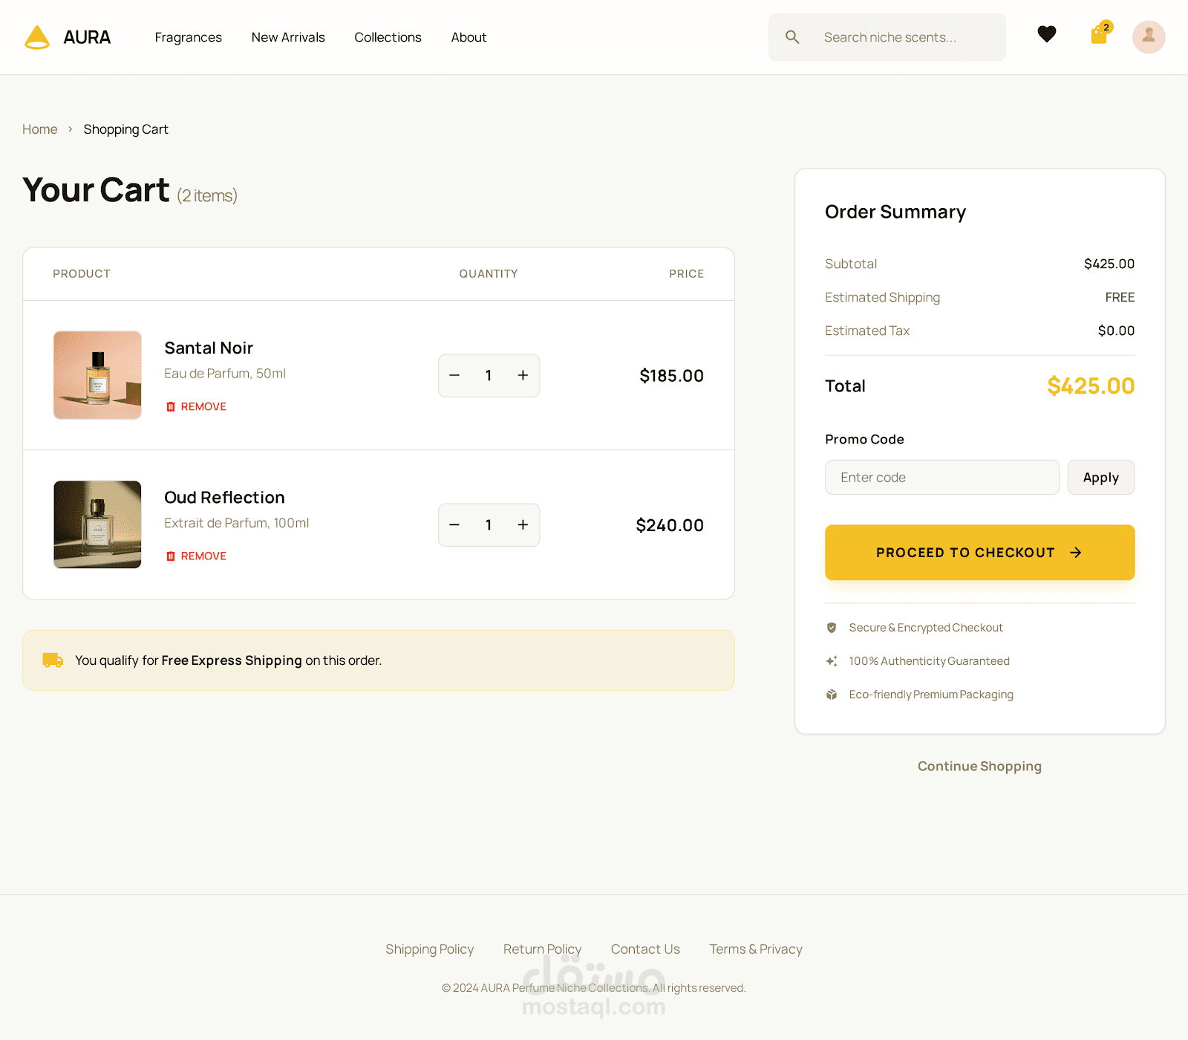Click the search magnifier icon
This screenshot has height=1040, width=1188.
(792, 37)
